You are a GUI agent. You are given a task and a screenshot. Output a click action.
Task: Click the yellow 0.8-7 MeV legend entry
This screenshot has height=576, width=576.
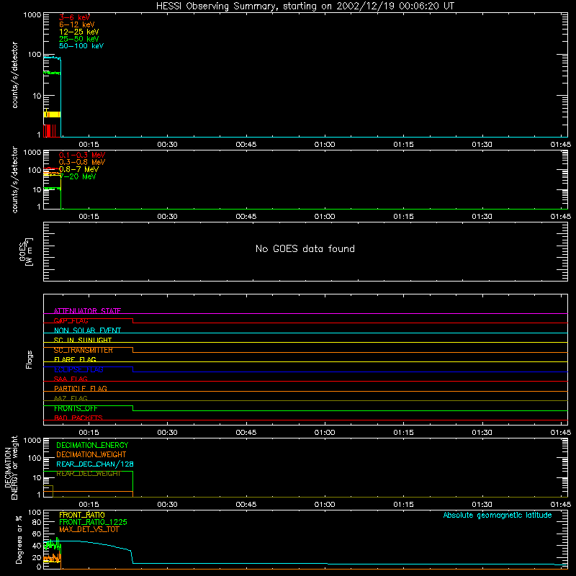78,169
